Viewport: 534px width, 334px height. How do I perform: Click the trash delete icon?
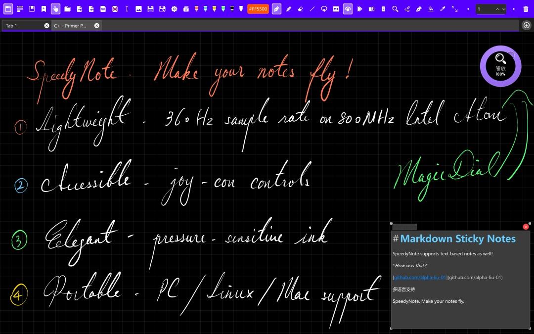526,9
